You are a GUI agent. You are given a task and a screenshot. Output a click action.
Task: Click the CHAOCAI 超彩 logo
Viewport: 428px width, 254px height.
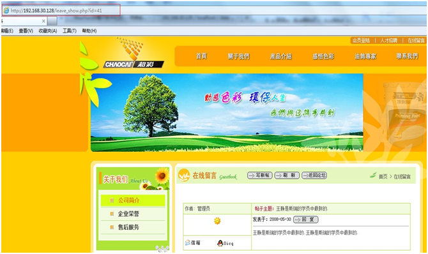134,53
